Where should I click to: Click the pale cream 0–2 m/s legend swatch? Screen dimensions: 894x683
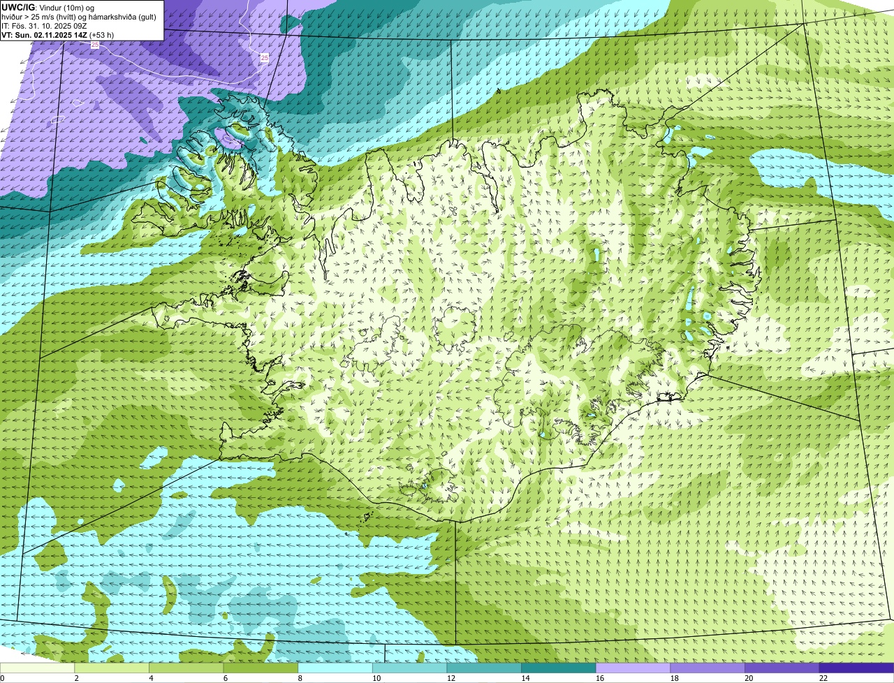(37, 668)
